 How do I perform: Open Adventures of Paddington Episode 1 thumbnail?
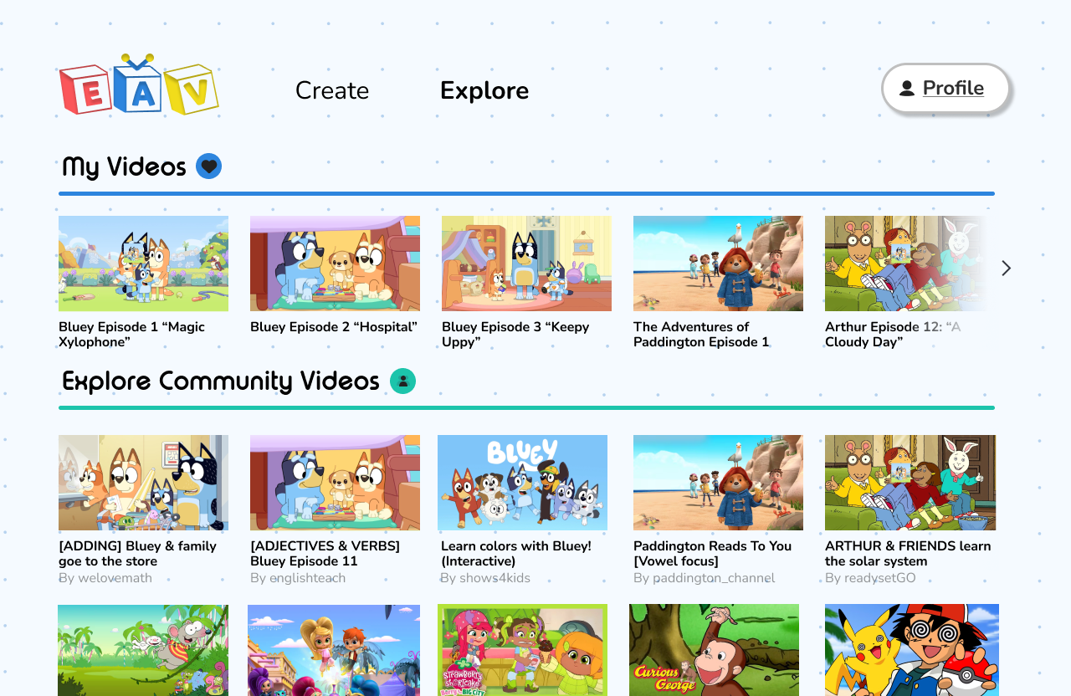pyautogui.click(x=718, y=264)
